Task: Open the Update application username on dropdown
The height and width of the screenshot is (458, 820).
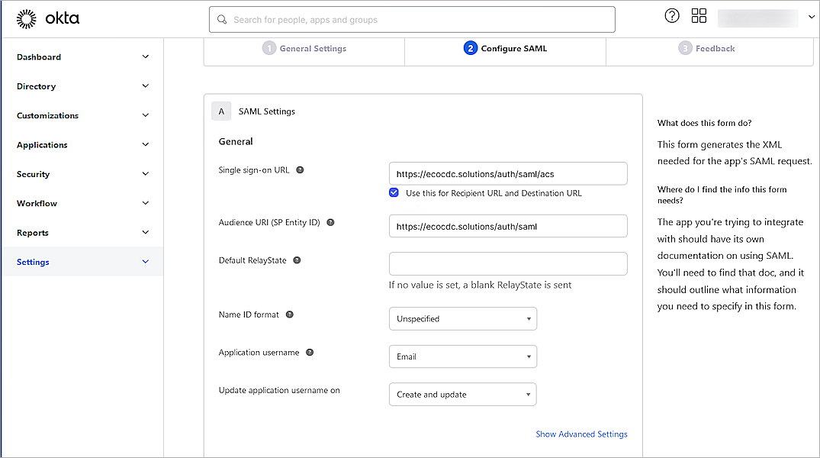Action: tap(462, 394)
